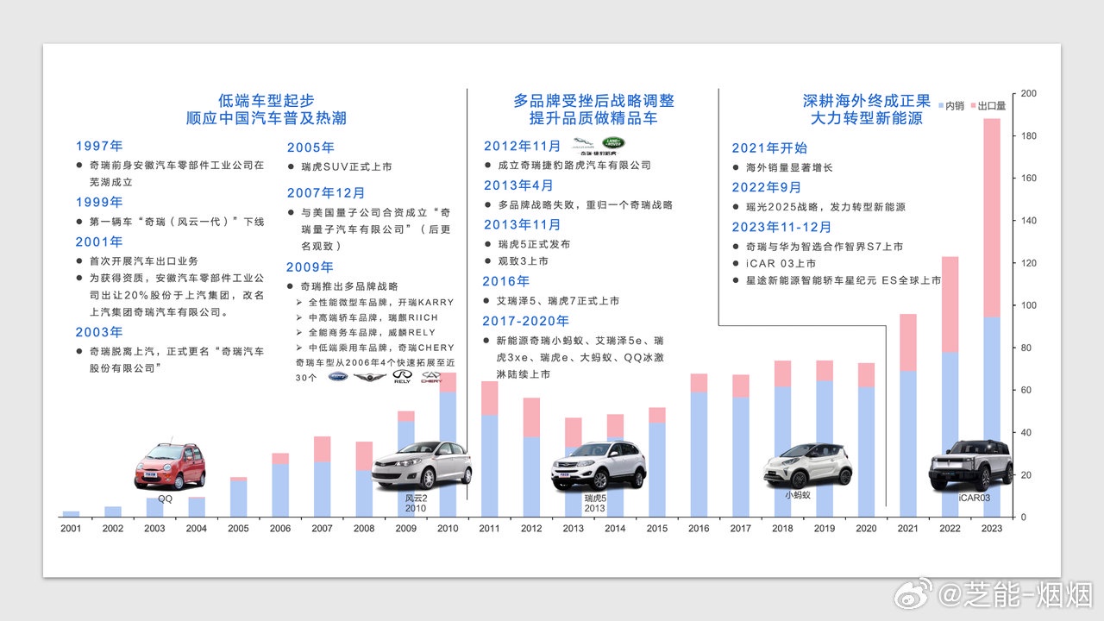Click the 2017-2020年 timeline heading
Screen dimensions: 1104x621
click(525, 321)
